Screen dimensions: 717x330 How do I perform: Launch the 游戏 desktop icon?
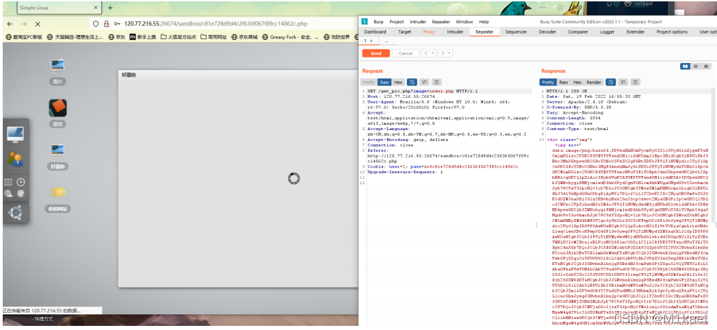coord(57,108)
